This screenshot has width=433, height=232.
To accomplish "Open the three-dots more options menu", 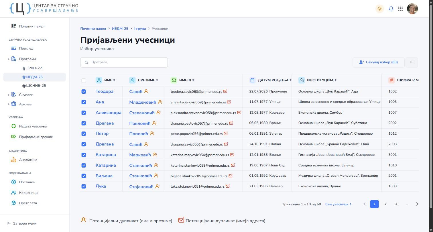I will (412, 62).
